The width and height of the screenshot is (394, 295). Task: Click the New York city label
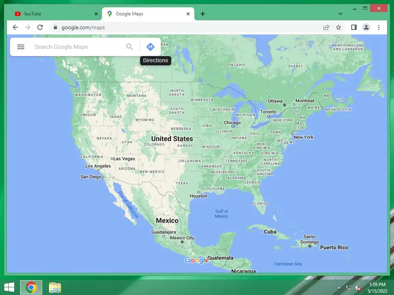pos(303,137)
